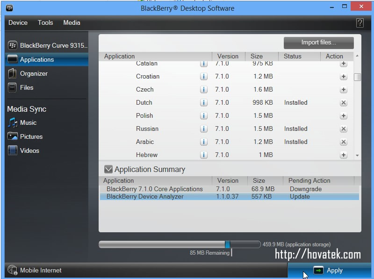This screenshot has height=279, width=374.
Task: Open the Device menu
Action: 18,22
